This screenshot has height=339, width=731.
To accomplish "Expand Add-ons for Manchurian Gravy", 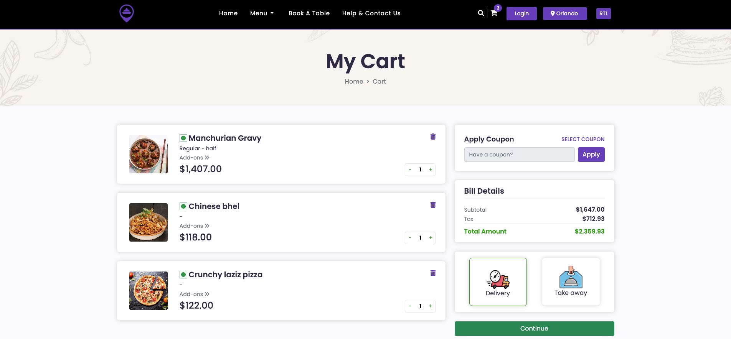I will [194, 158].
